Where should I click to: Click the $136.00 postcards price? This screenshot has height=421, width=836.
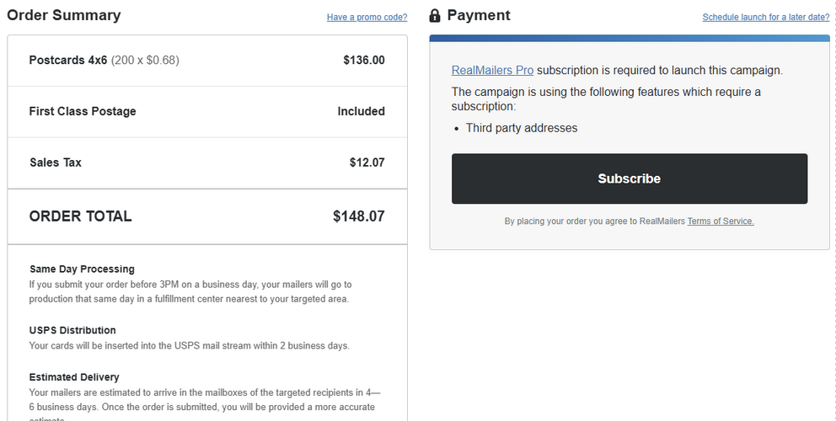[x=363, y=61]
